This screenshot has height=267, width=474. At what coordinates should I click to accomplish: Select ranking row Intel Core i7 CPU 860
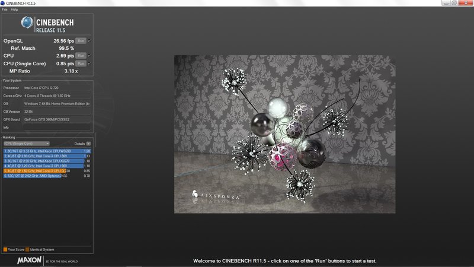(x=47, y=156)
